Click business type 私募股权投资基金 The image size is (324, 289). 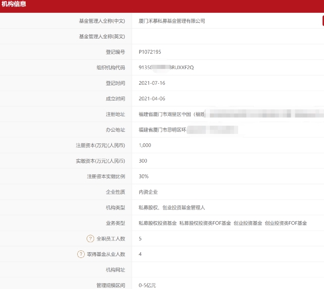(x=158, y=223)
